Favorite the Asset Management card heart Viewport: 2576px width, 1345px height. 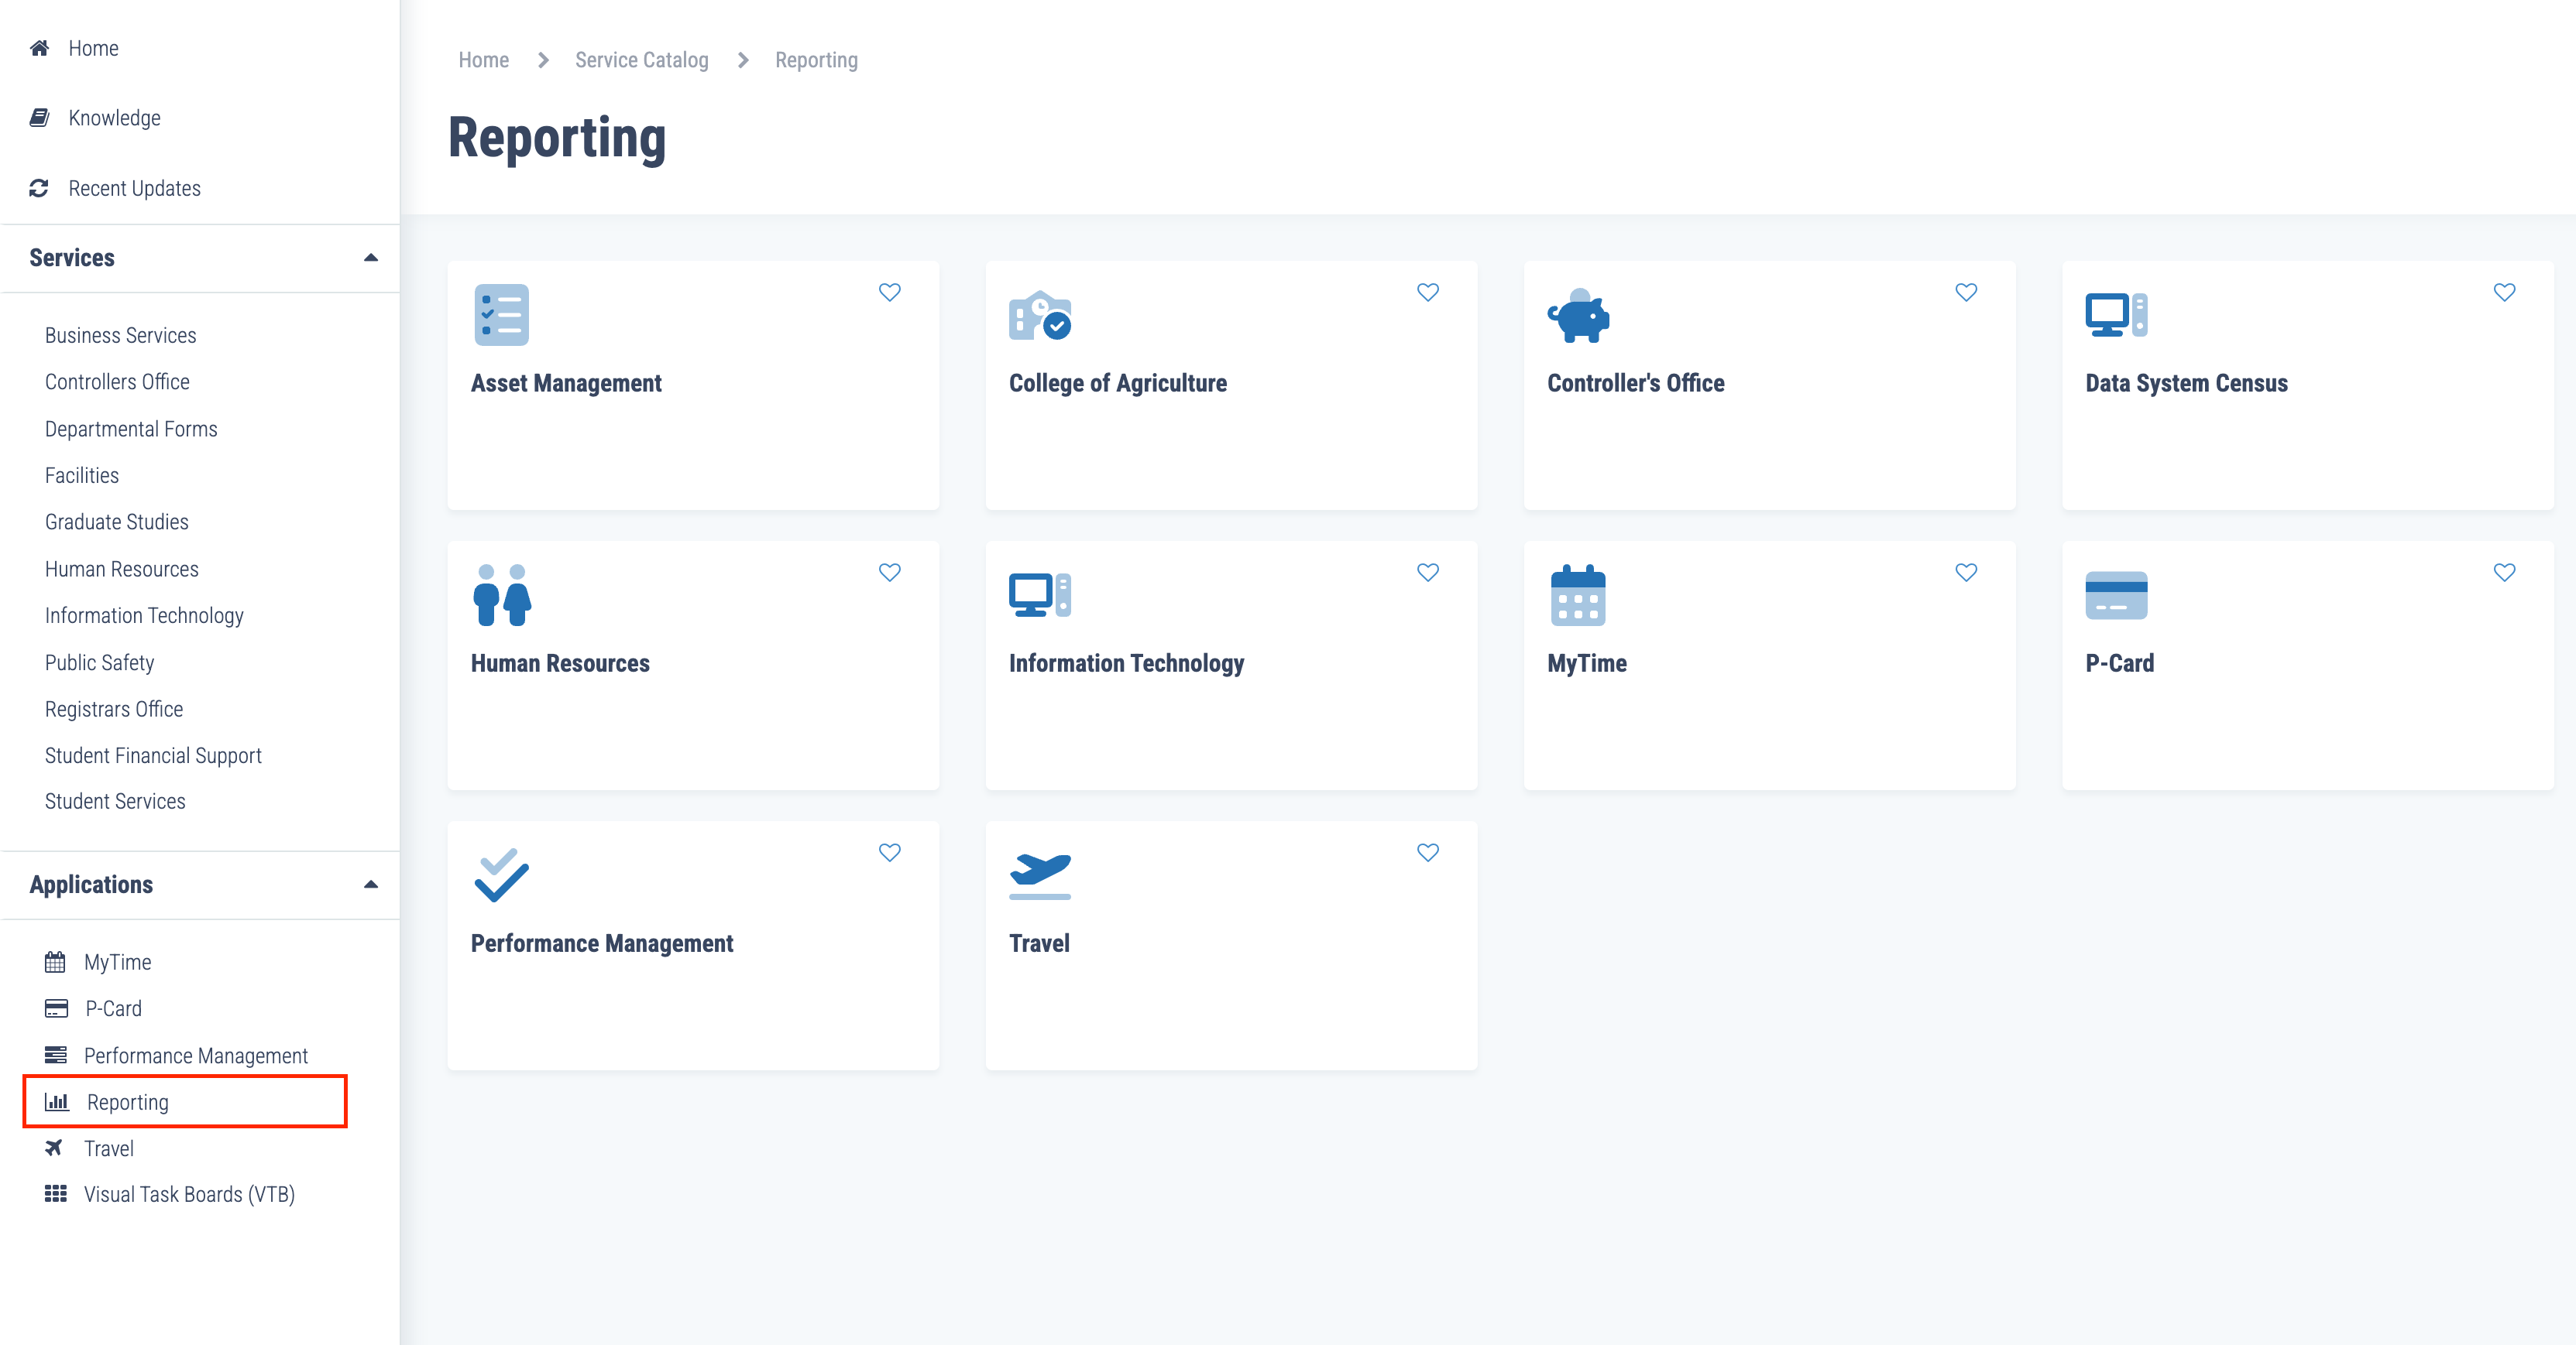click(889, 292)
